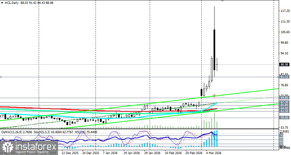
Task: Select the Stoch(5,3,3) indicator label
Action: (53, 132)
